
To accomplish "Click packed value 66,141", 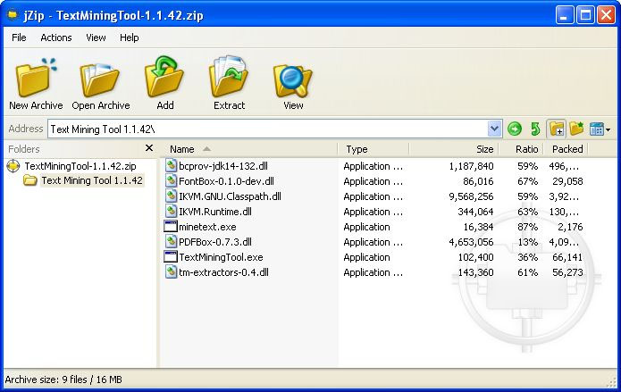I will [567, 257].
